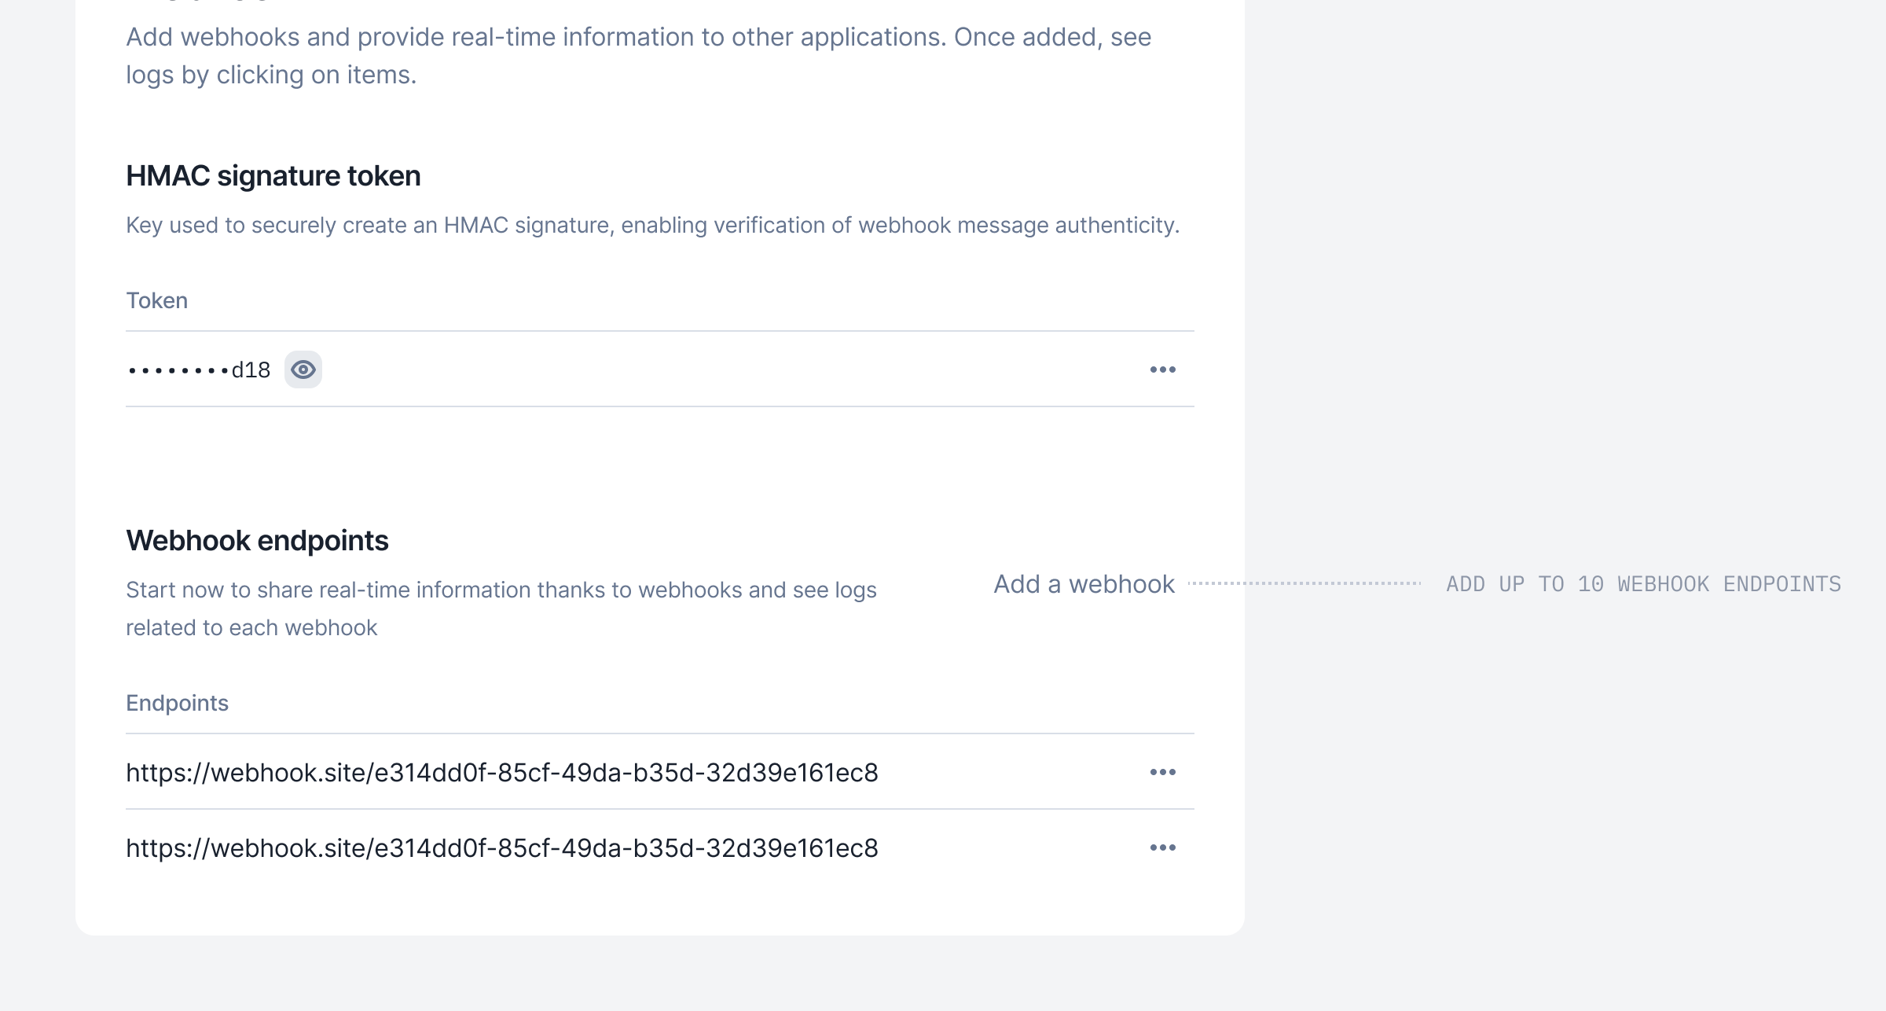Click the HMAC signature token heading

point(273,176)
